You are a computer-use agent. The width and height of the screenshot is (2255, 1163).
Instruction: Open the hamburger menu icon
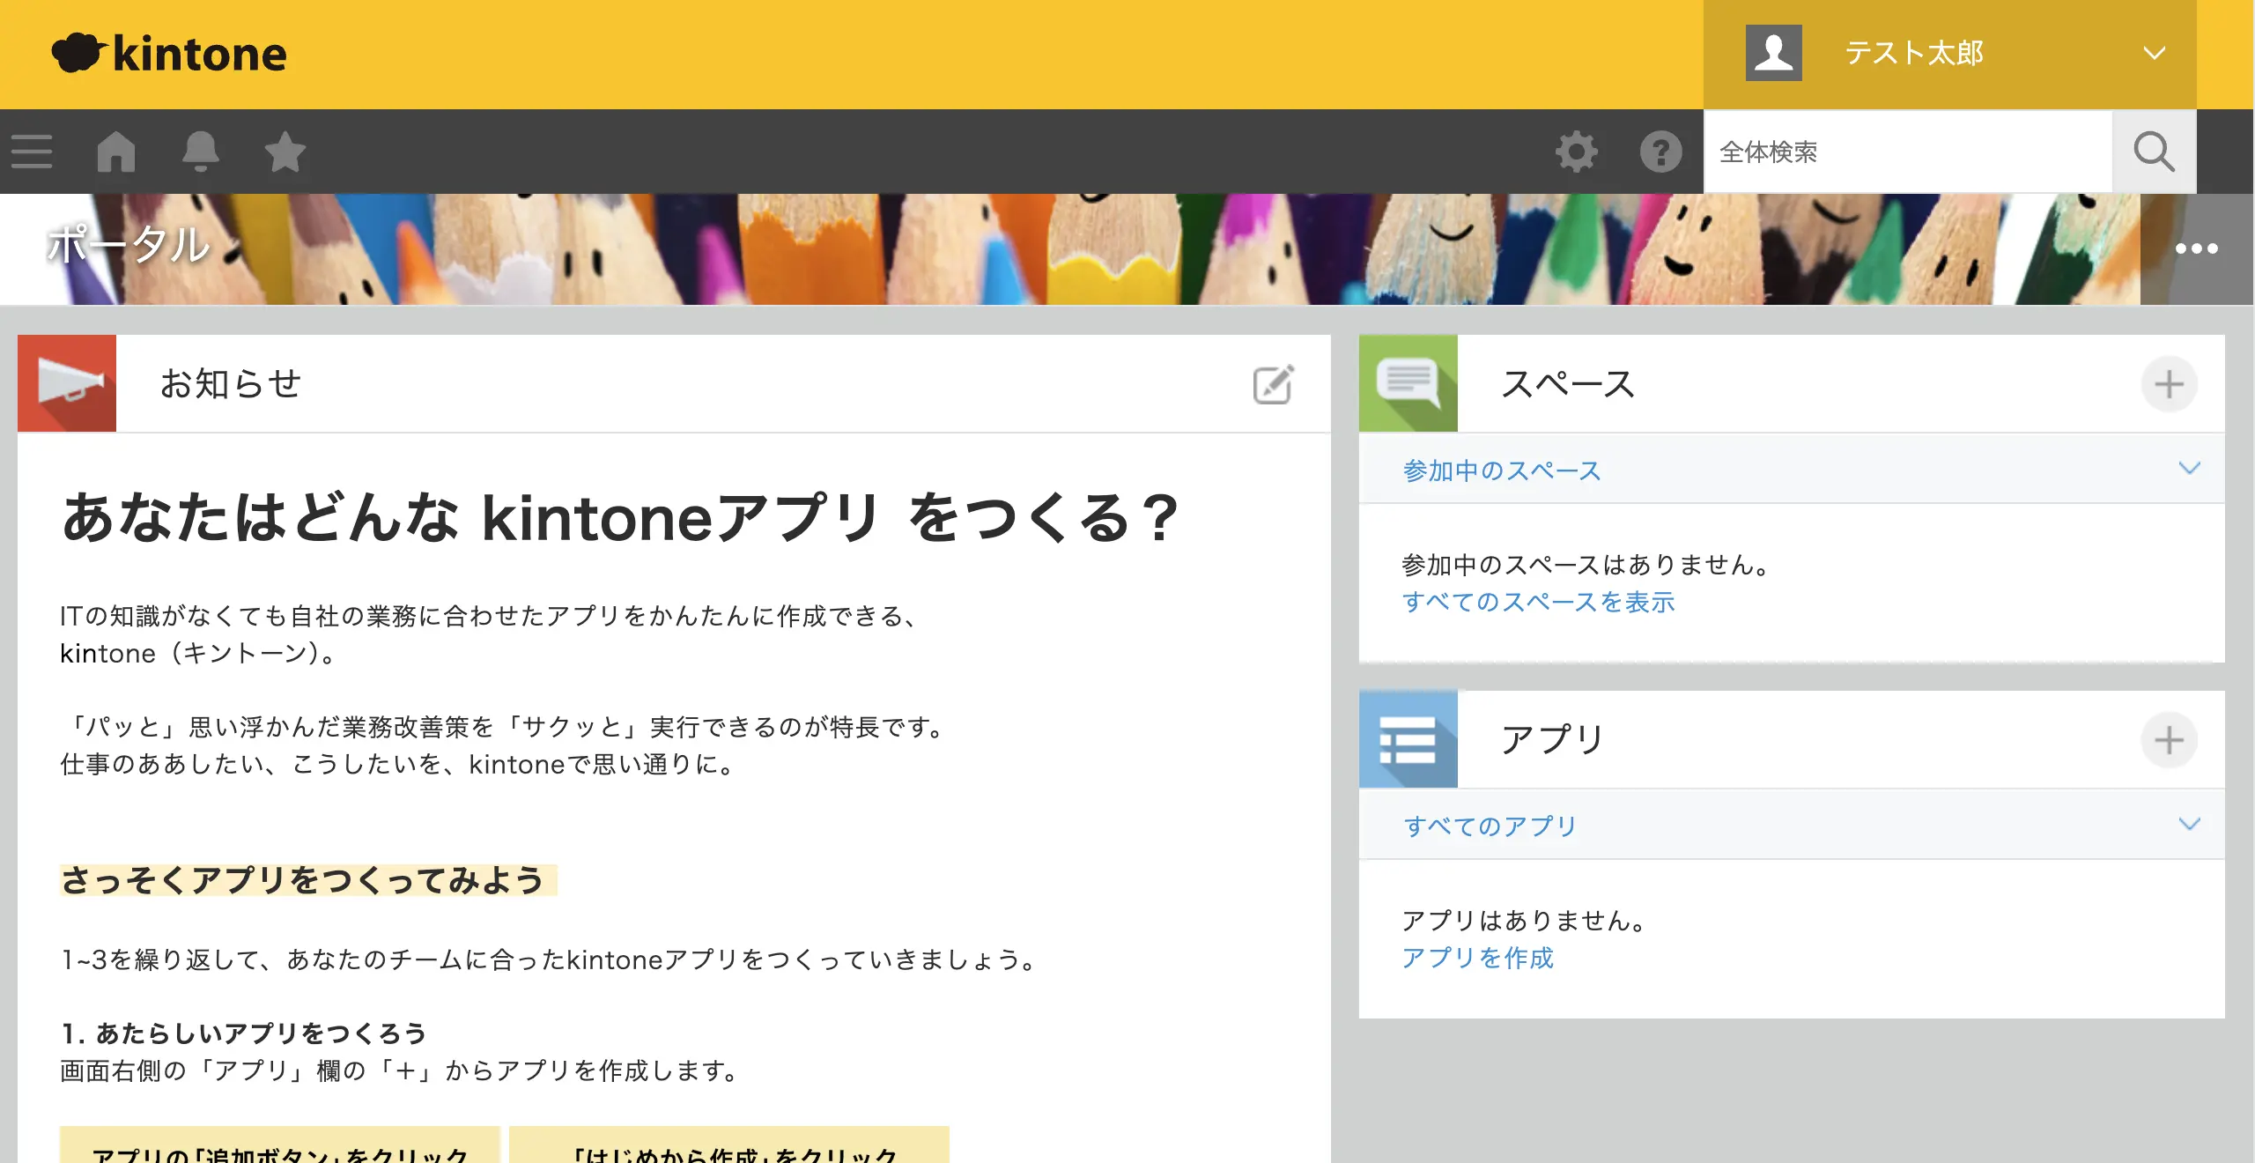tap(32, 152)
